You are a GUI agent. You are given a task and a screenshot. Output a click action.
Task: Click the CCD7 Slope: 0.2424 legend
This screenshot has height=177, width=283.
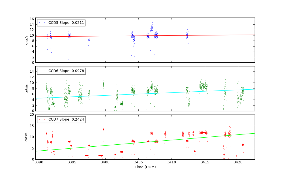pos(61,119)
